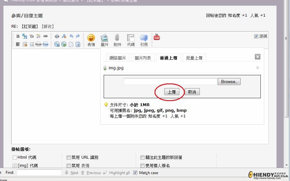
Task: Toggle bold text formatting
Action: pyautogui.click(x=18, y=36)
